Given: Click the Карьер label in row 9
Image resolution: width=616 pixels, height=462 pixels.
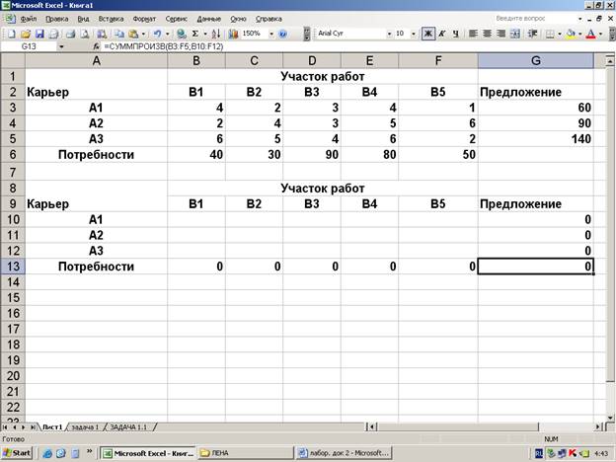Looking at the screenshot, I should (x=48, y=204).
